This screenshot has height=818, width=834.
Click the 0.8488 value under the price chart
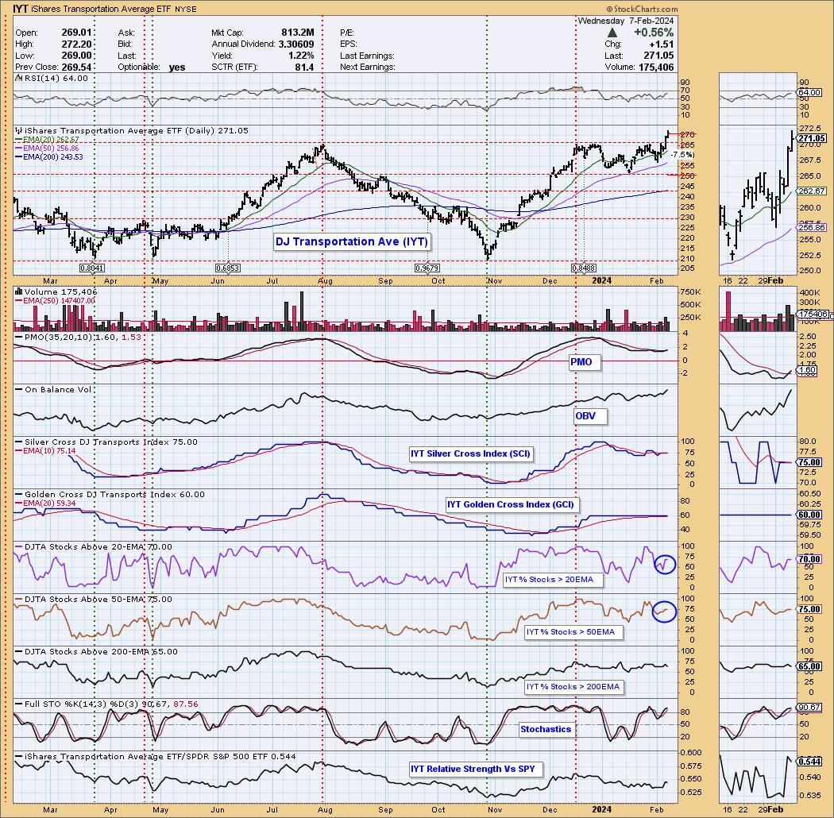pos(584,268)
